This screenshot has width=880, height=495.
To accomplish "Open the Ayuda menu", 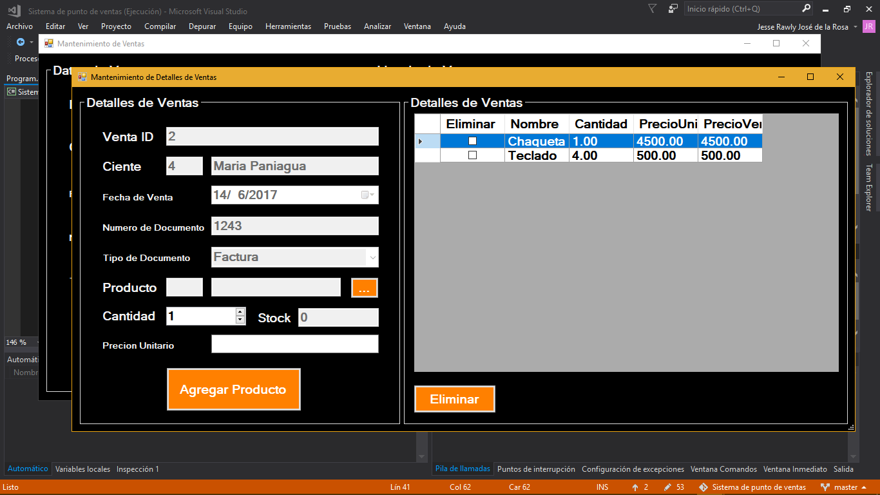I will [x=455, y=26].
